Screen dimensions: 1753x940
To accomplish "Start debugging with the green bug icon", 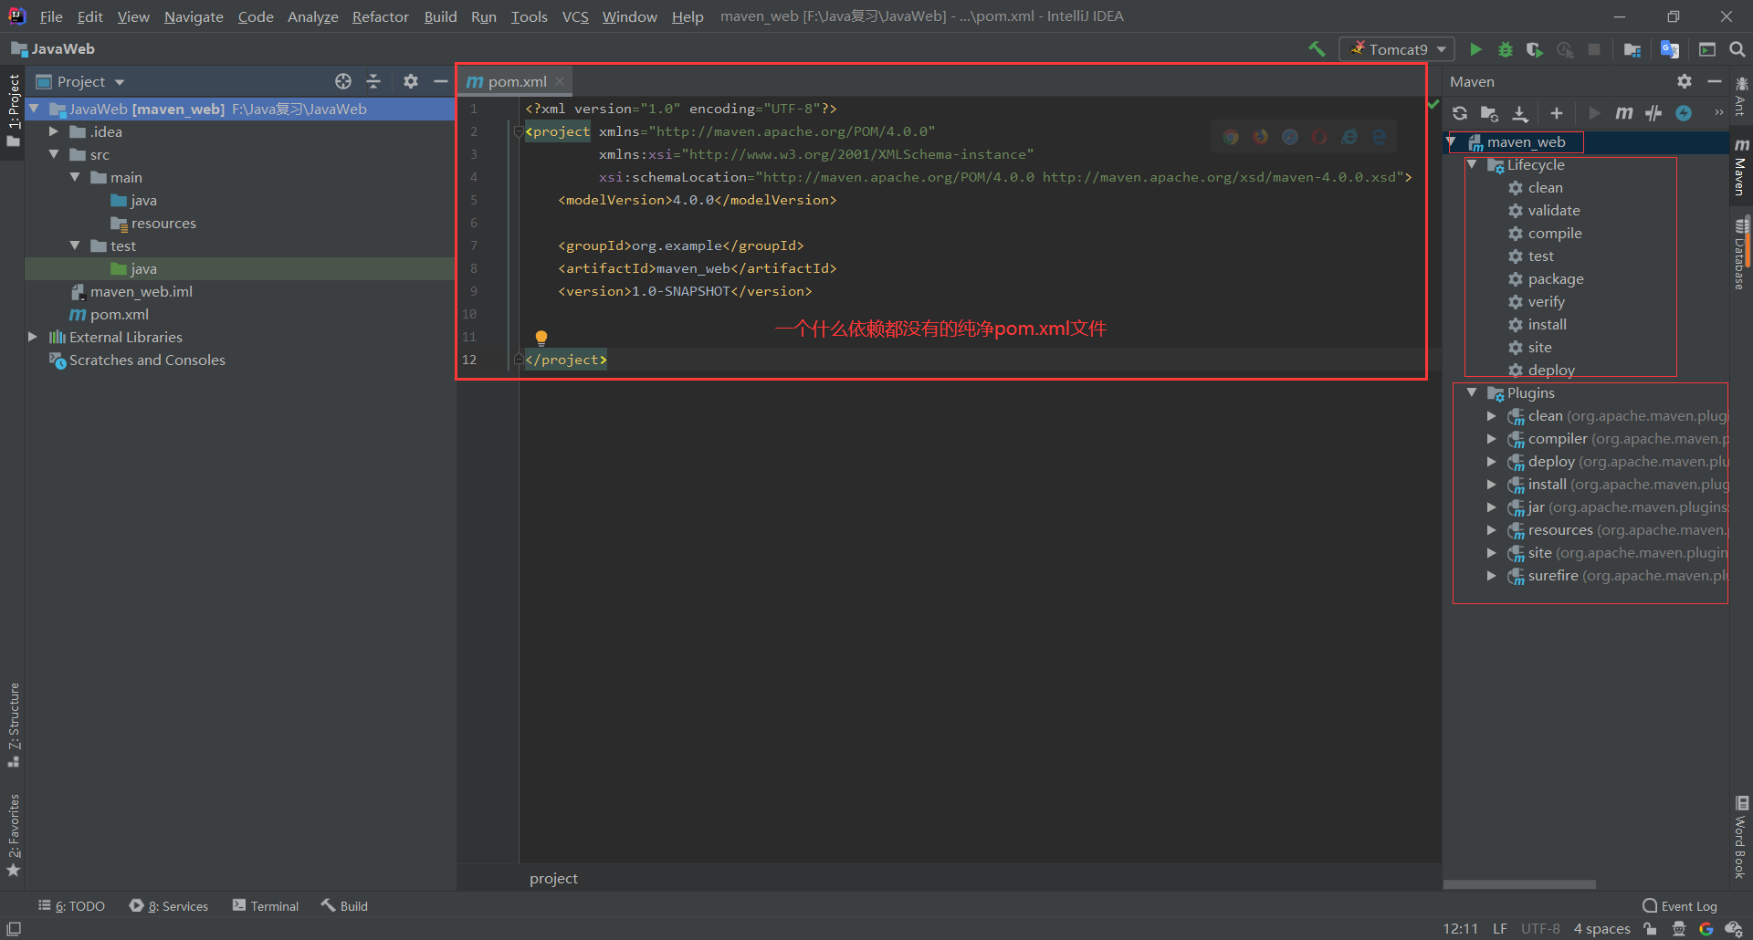I will [1506, 49].
